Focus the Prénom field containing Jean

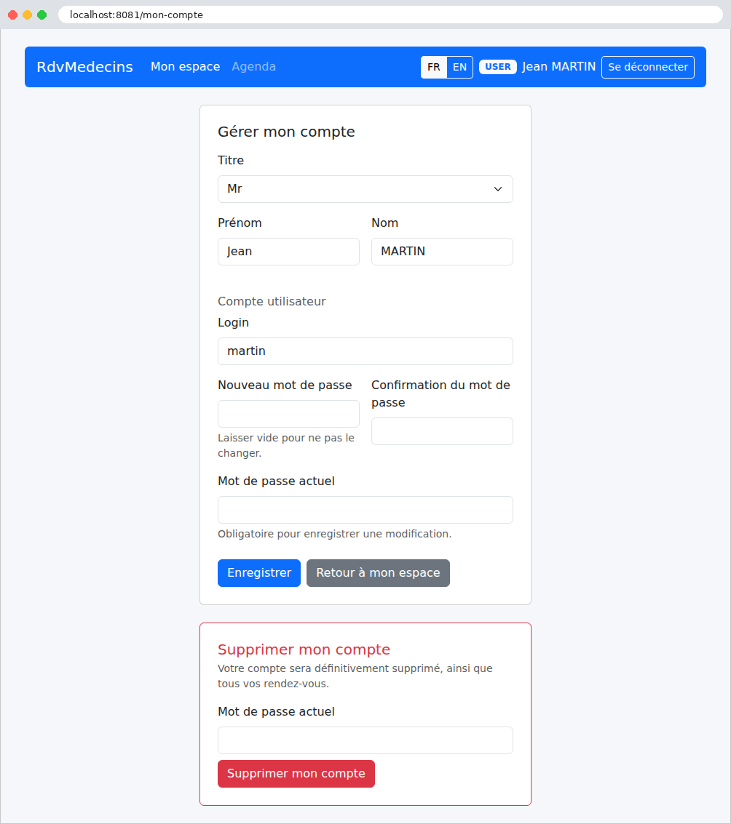[x=288, y=252]
